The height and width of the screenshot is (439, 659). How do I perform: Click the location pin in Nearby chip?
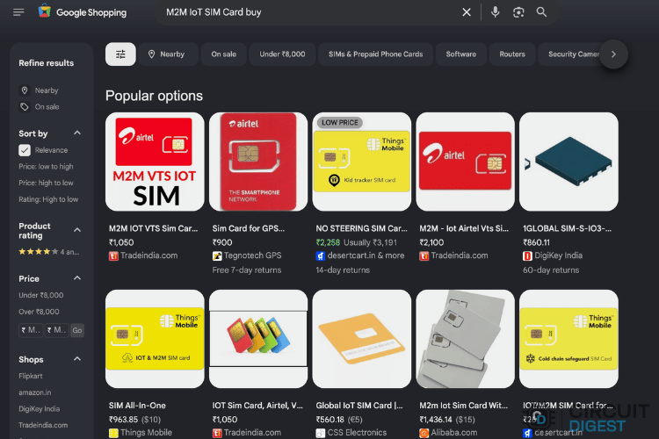pyautogui.click(x=152, y=54)
